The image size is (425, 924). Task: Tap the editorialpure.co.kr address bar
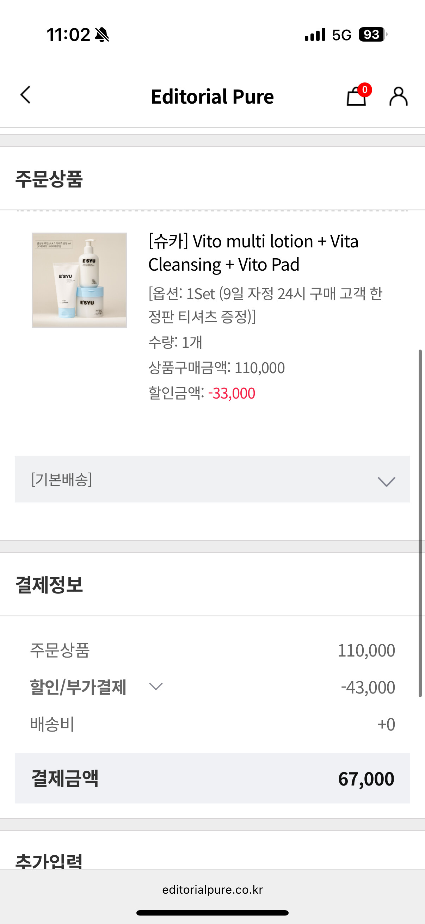point(212,890)
